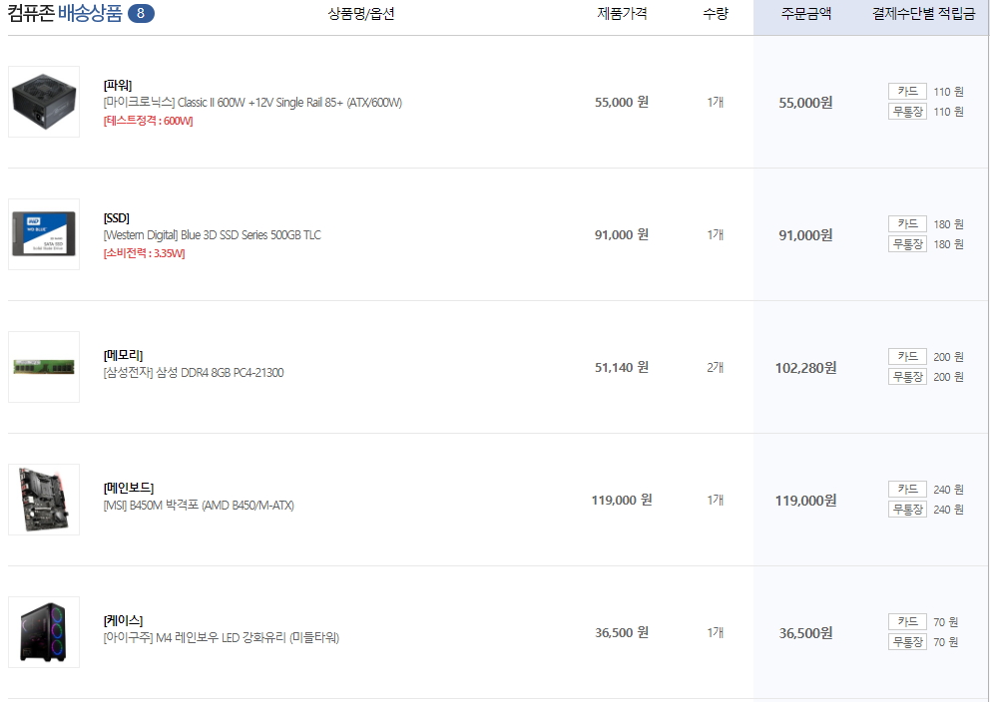The image size is (990, 702).
Task: Select the 무통장 badge for the SSD
Action: pos(907,244)
